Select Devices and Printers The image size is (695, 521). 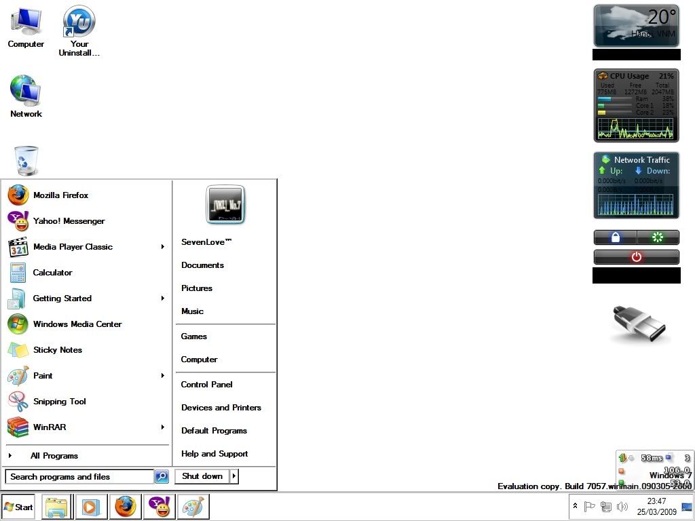221,408
